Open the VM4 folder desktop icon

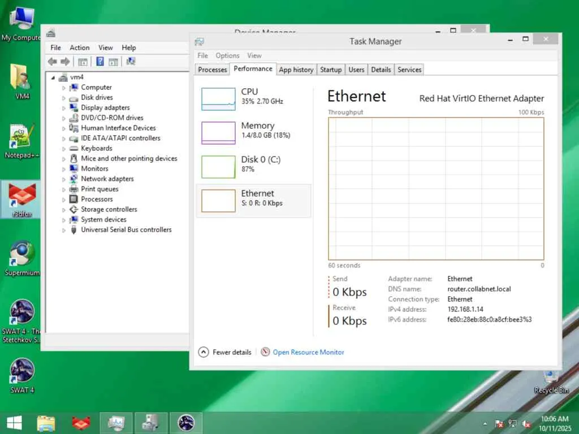pyautogui.click(x=21, y=81)
